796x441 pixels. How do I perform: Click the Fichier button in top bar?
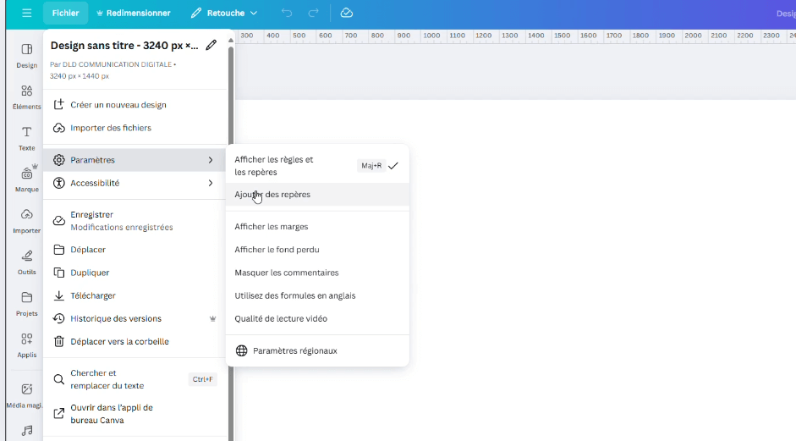coord(65,13)
